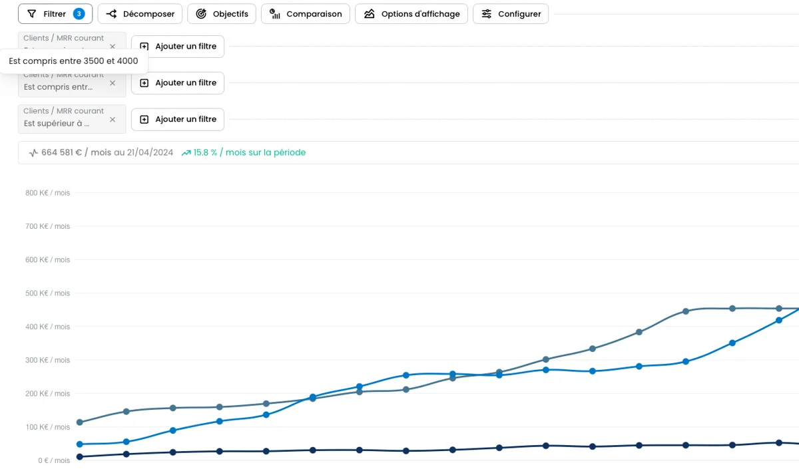
Task: Click the sliders icon next to Configurer
Action: point(487,14)
